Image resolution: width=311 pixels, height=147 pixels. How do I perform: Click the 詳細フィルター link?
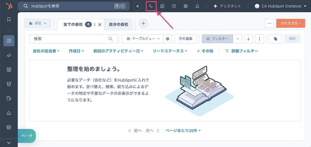(242, 51)
